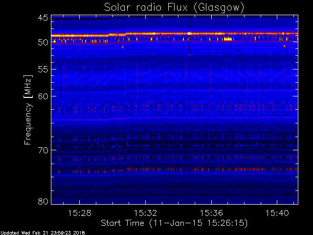The image size is (313, 235).
Task: Click the orange spot below the band near 15:40
Action: 284,46
